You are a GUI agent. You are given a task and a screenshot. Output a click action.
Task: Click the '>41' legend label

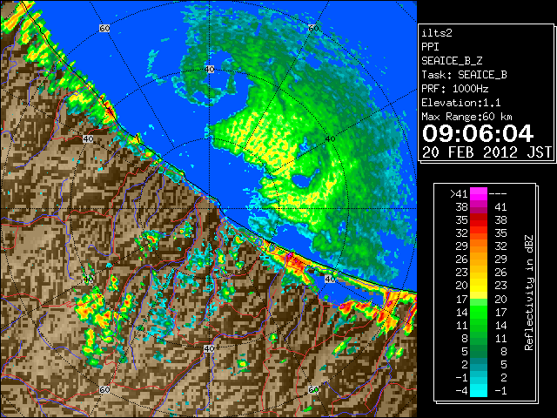click(459, 194)
